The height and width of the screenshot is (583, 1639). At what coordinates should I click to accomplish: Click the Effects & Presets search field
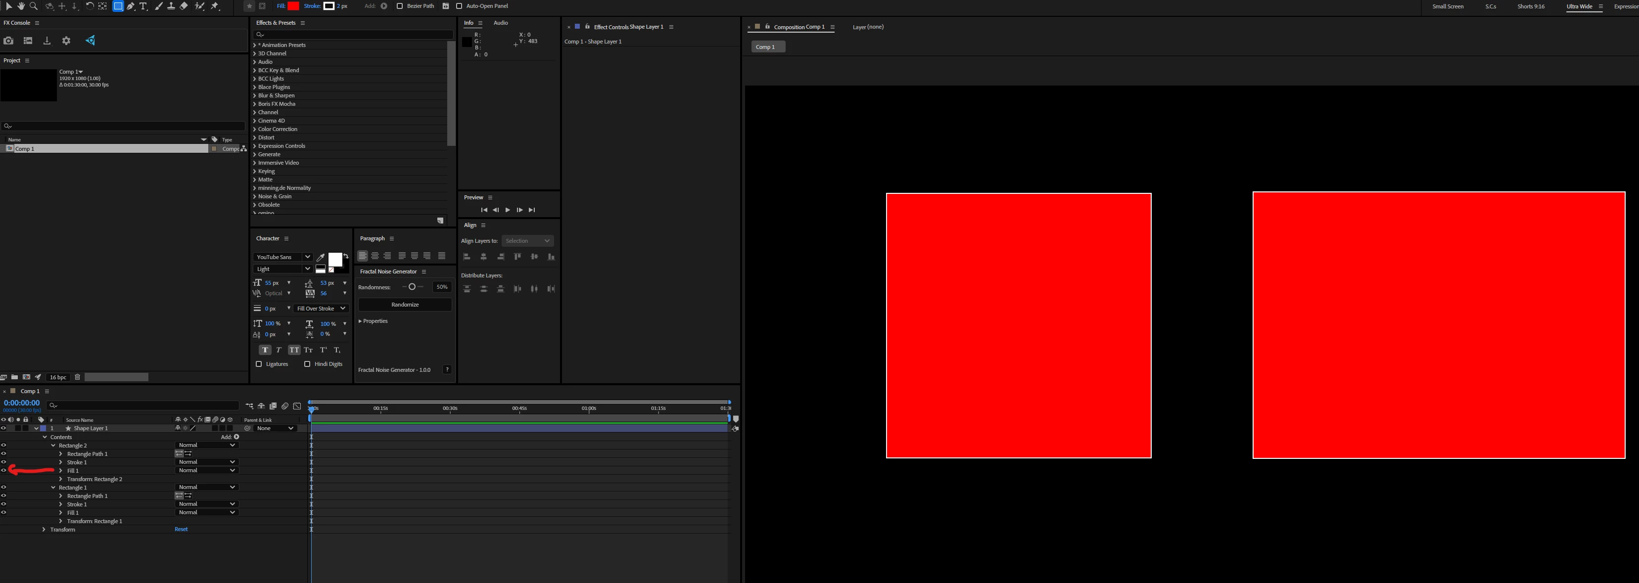click(353, 34)
